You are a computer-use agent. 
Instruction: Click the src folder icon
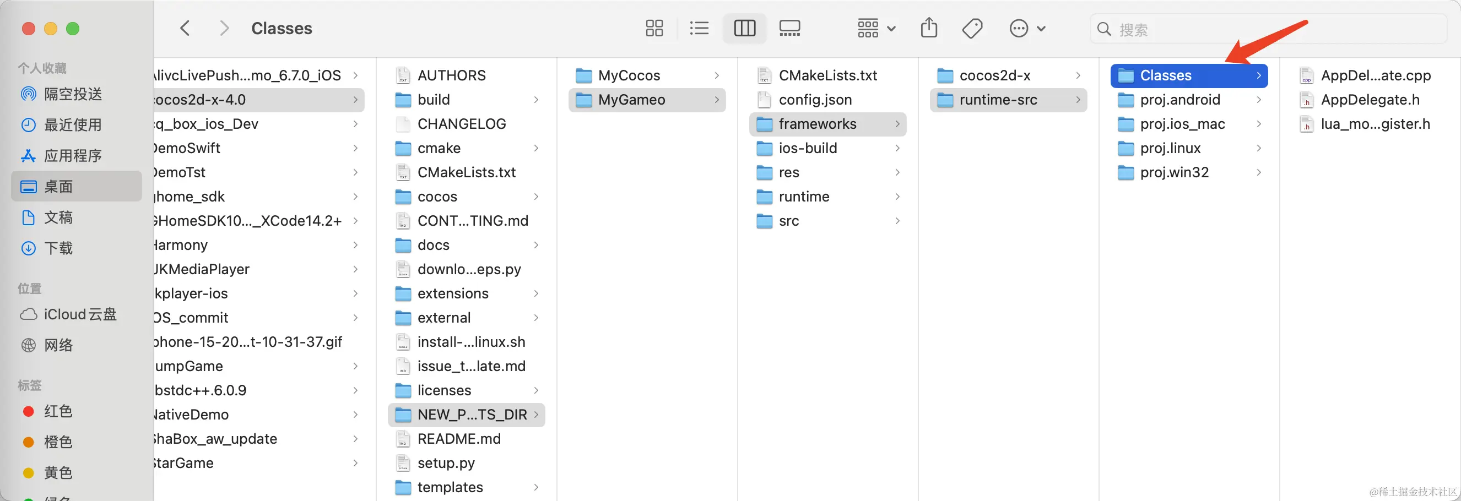765,221
